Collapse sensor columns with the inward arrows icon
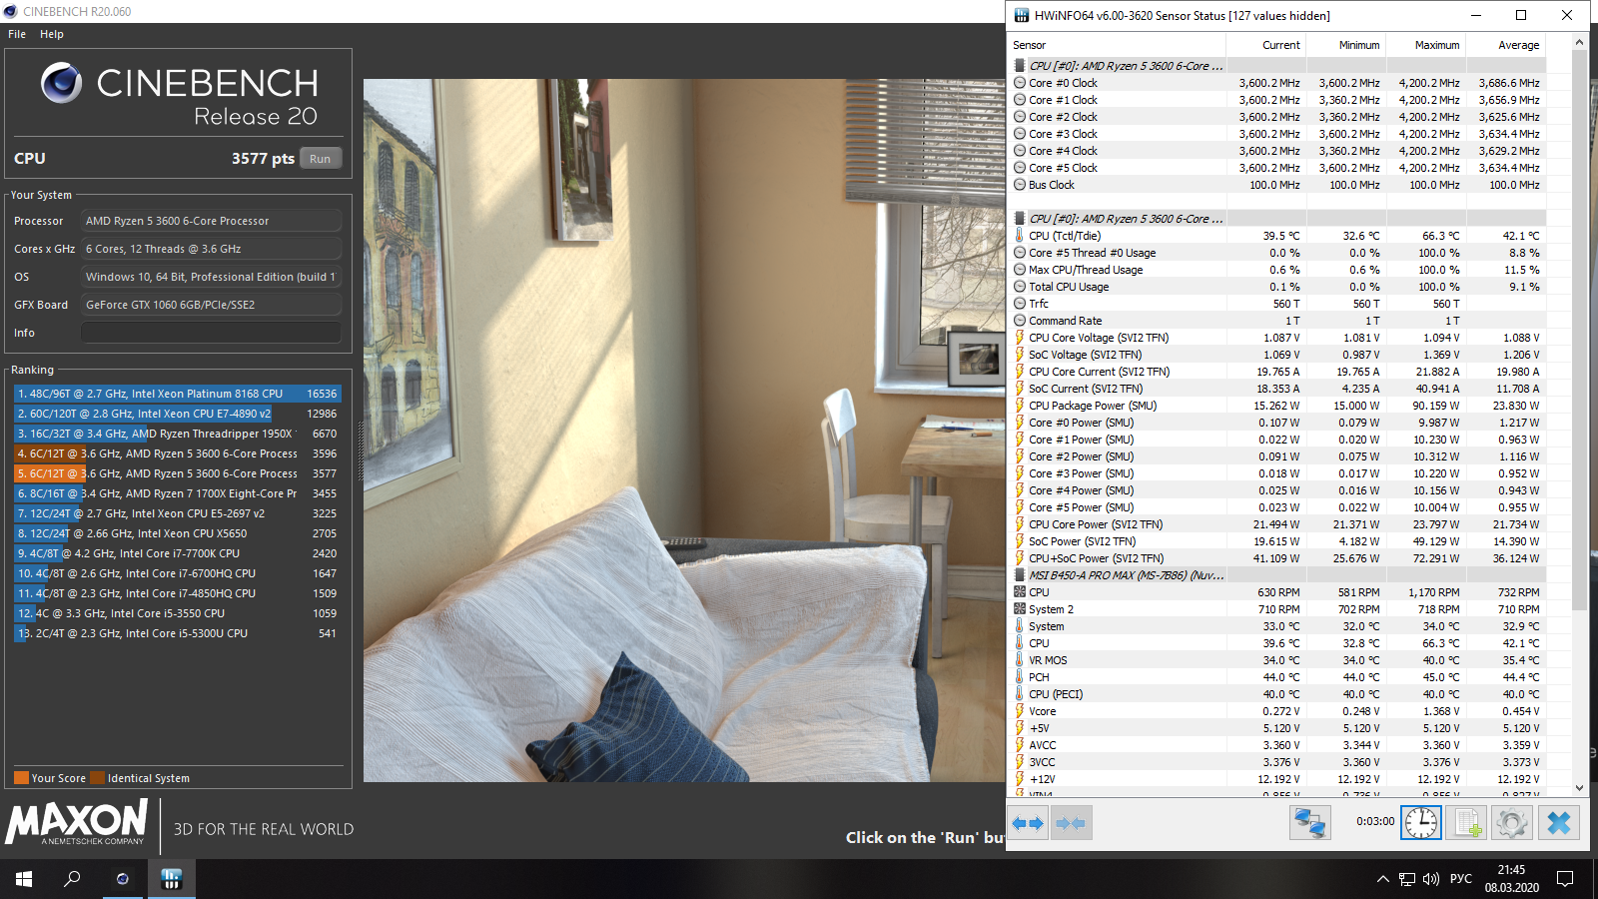Image resolution: width=1598 pixels, height=899 pixels. click(x=1071, y=823)
